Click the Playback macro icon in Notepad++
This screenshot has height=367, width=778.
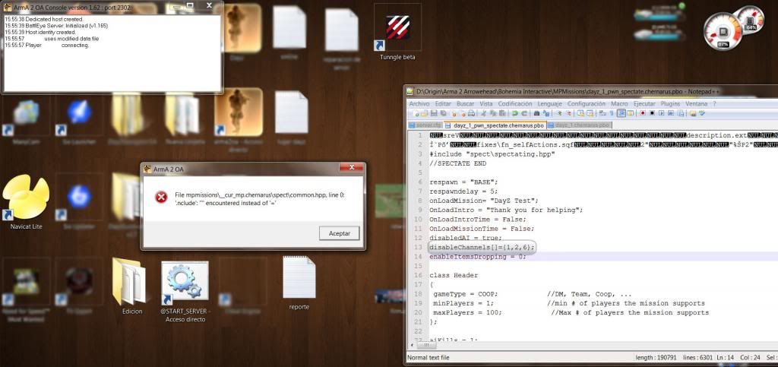(x=662, y=113)
